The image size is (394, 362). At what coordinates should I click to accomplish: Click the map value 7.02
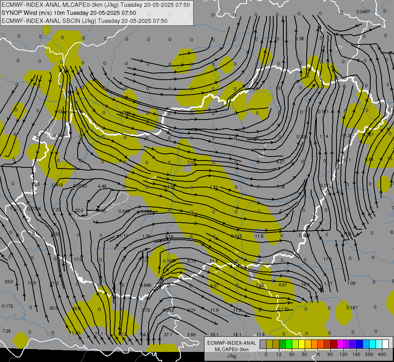pos(192,162)
